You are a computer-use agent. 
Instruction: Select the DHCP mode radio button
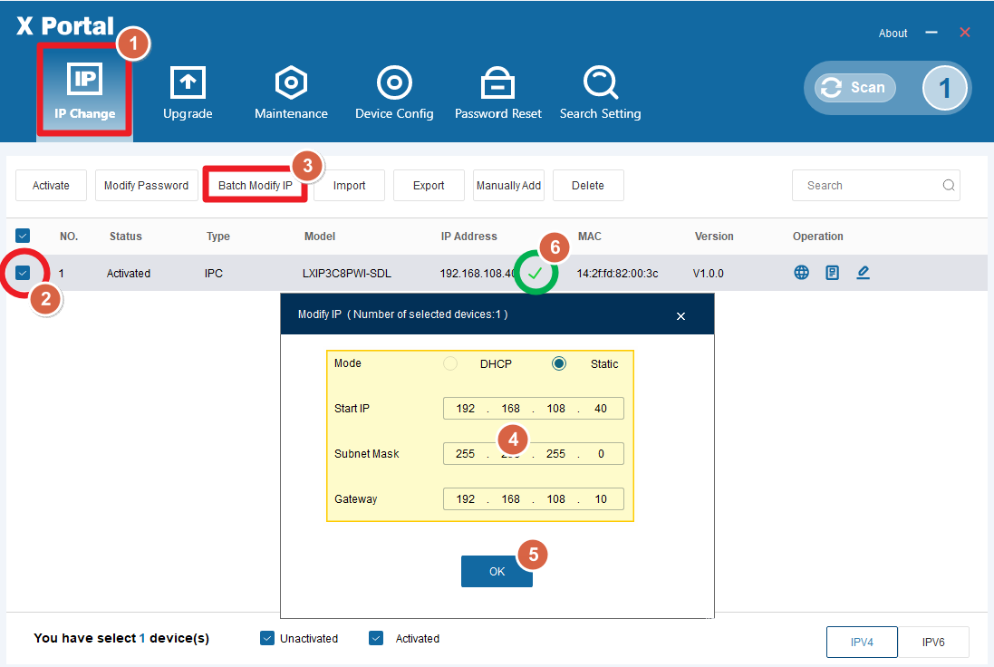(450, 363)
